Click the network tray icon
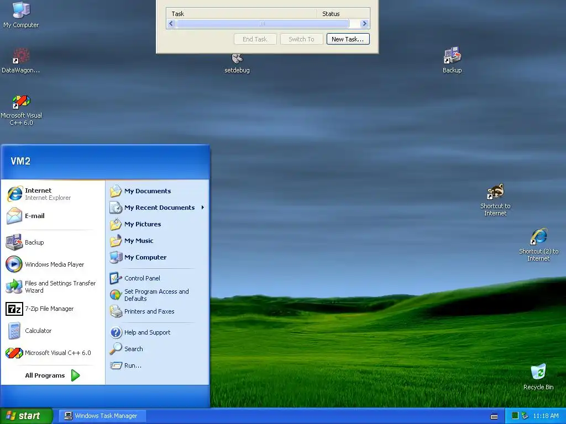The image size is (566, 424). [525, 416]
